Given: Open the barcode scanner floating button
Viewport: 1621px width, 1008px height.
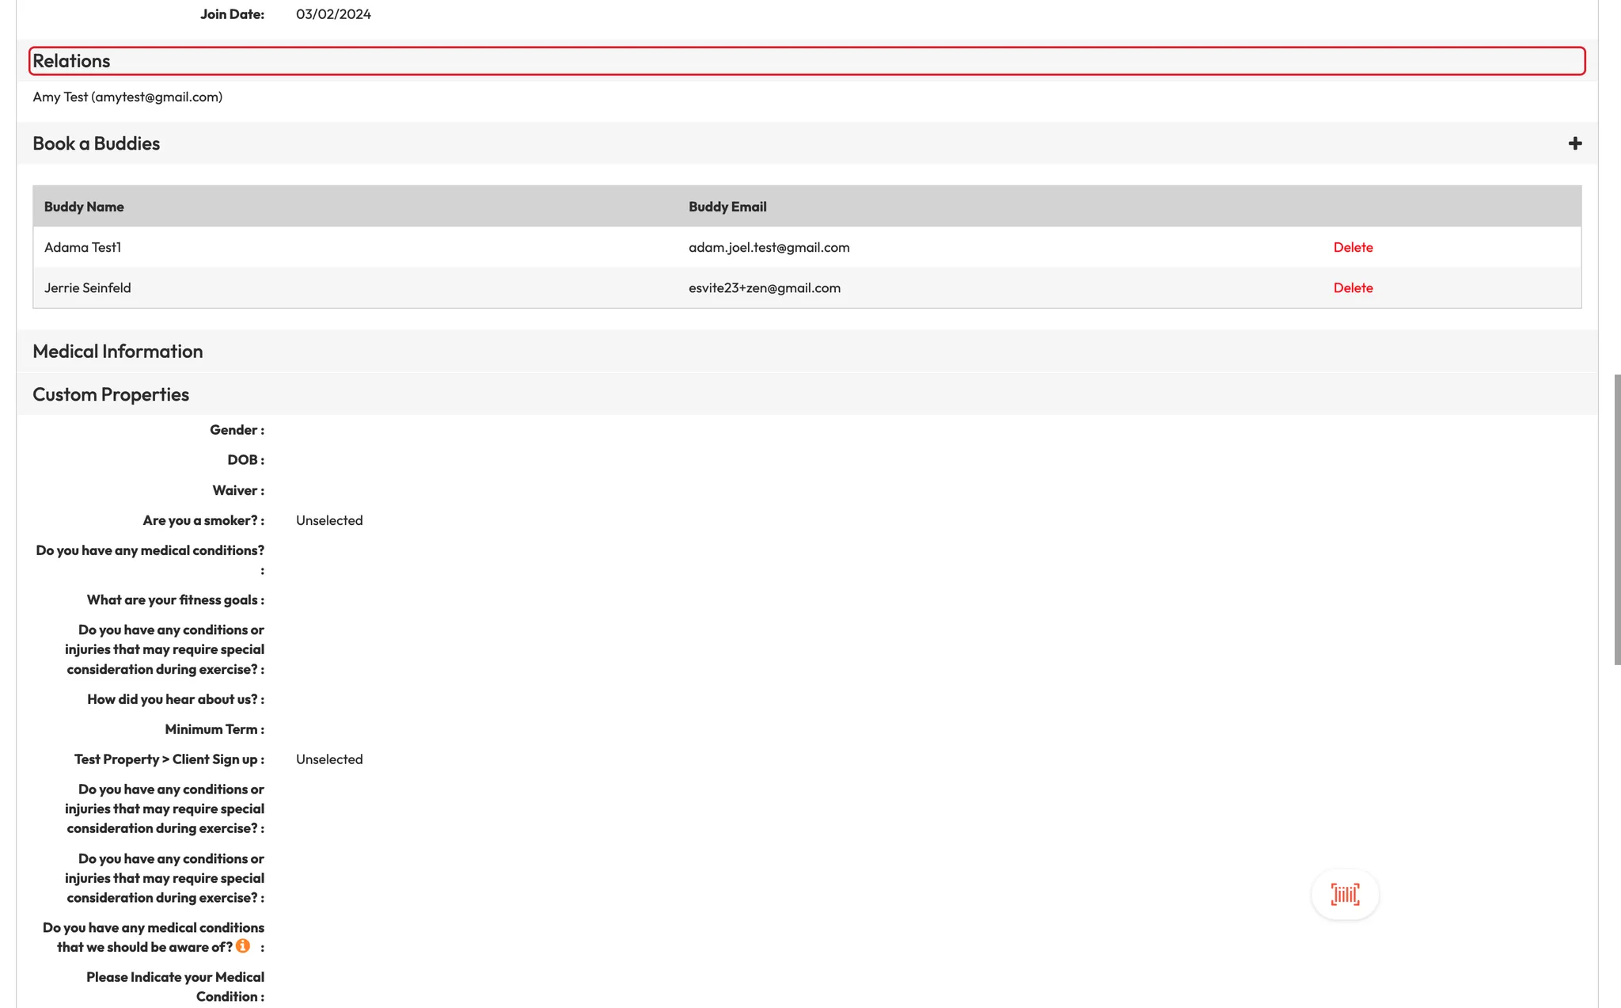Looking at the screenshot, I should point(1345,895).
